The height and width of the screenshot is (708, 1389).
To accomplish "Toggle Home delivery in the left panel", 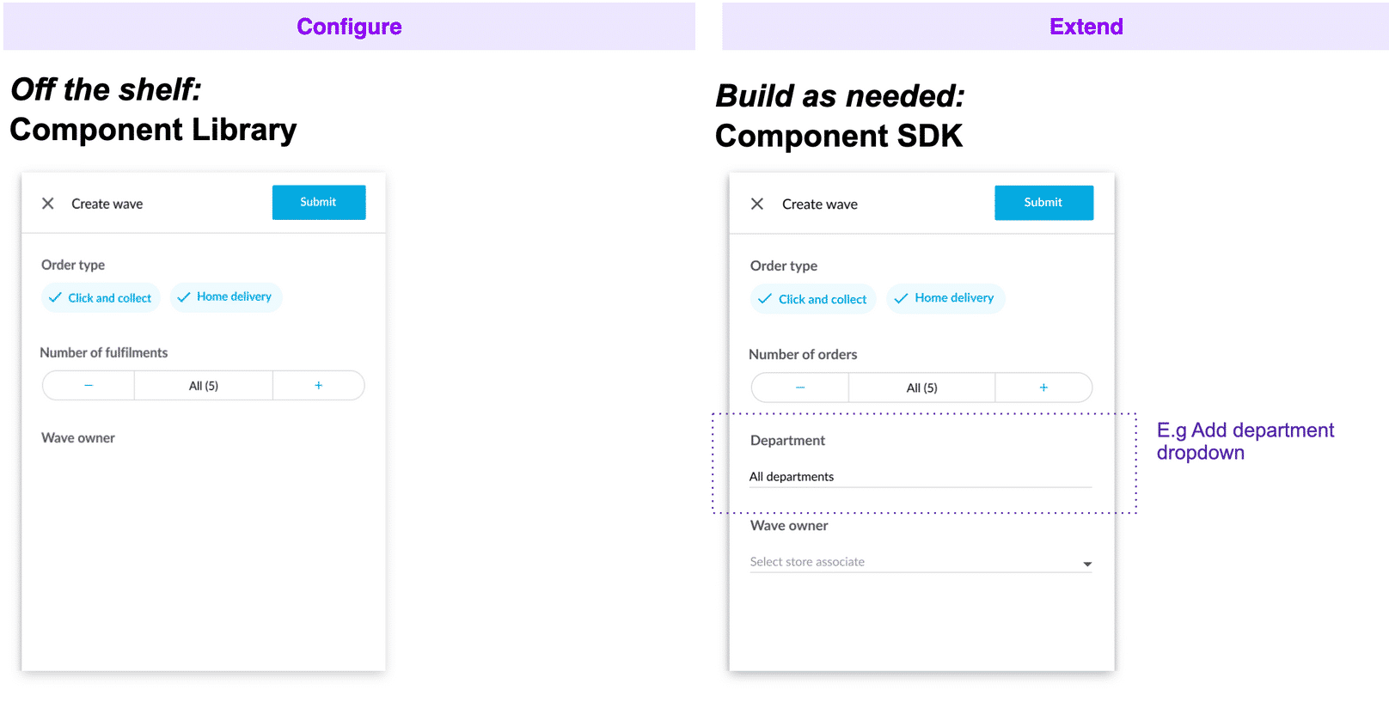I will pos(225,296).
